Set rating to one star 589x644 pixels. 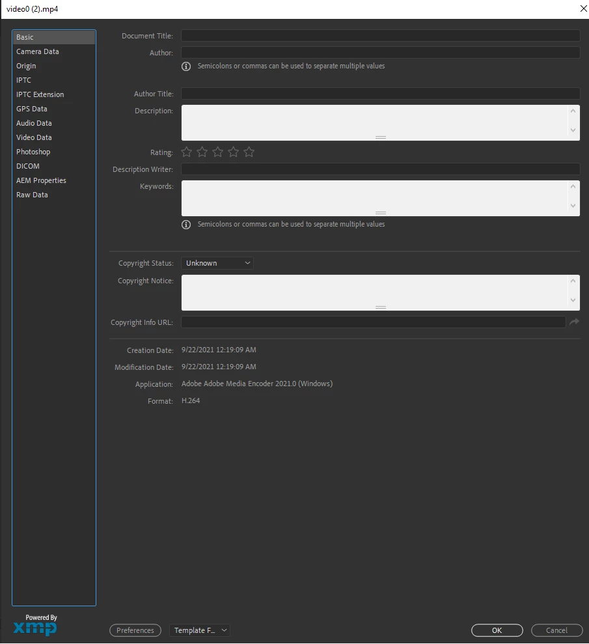click(186, 152)
